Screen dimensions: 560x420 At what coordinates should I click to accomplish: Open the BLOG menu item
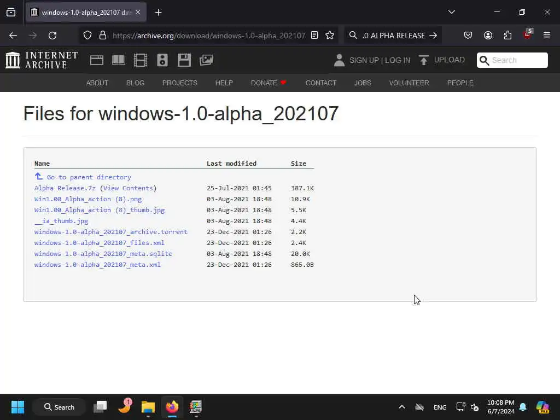point(135,83)
